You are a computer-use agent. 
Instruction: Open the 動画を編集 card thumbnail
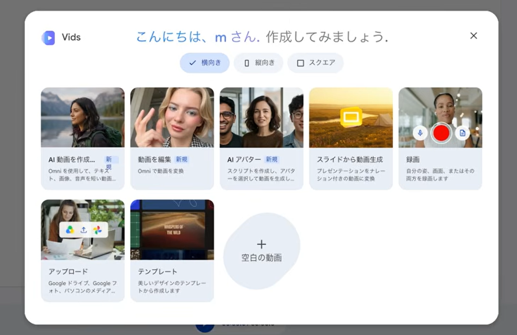[172, 117]
